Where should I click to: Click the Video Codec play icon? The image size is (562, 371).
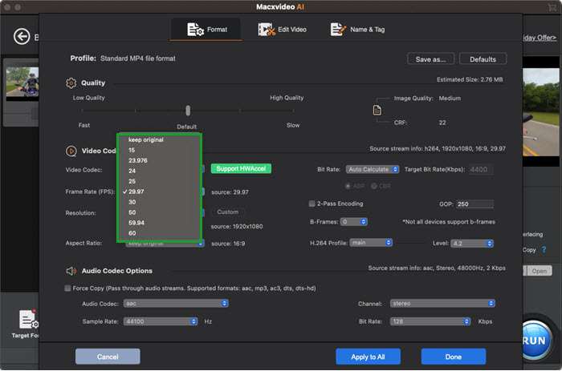(x=71, y=151)
